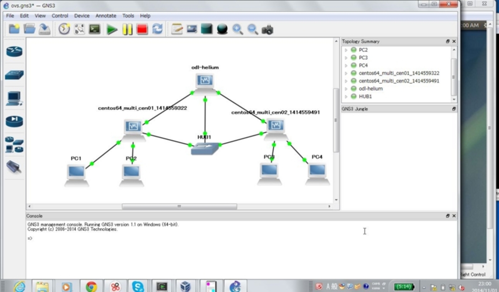Select the Add a link cable tool
Viewport: 499px width, 292px height.
coord(14,167)
